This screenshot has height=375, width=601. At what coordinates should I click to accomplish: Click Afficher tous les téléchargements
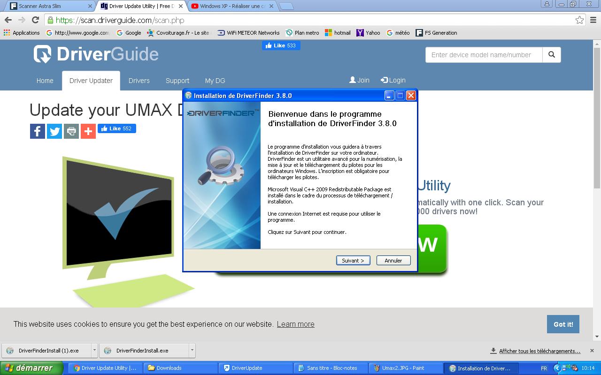point(535,351)
